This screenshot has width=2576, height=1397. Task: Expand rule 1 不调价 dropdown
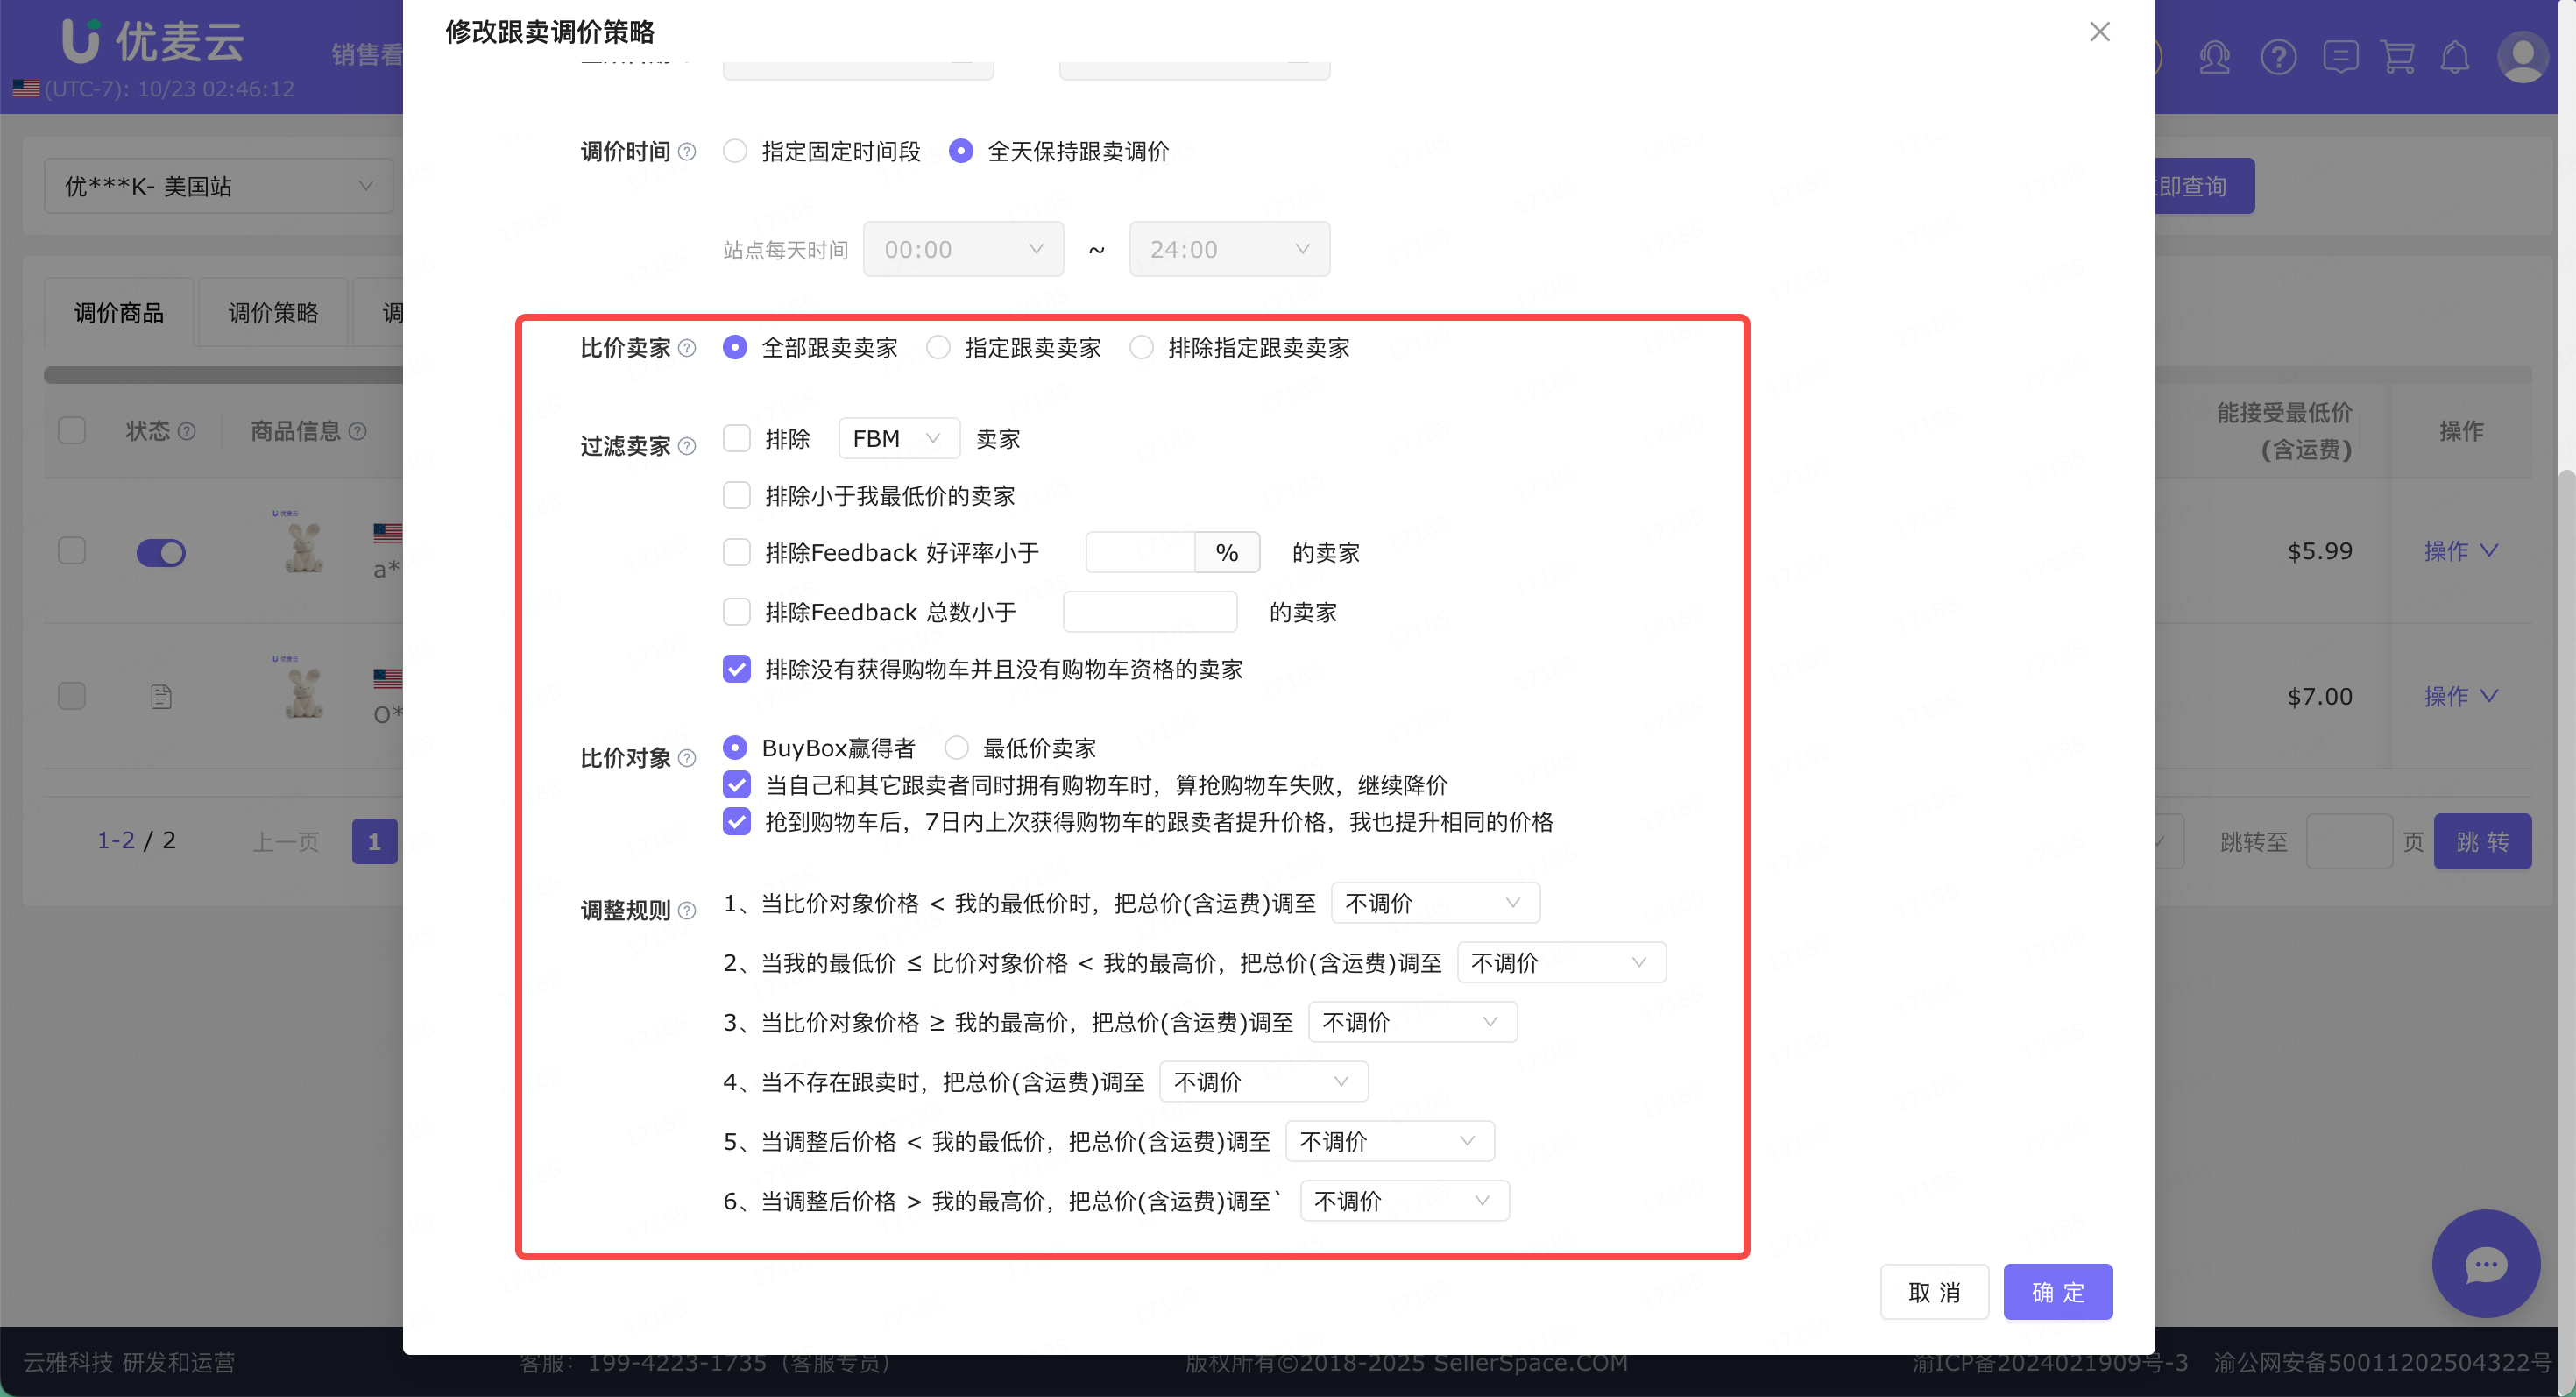click(1434, 903)
